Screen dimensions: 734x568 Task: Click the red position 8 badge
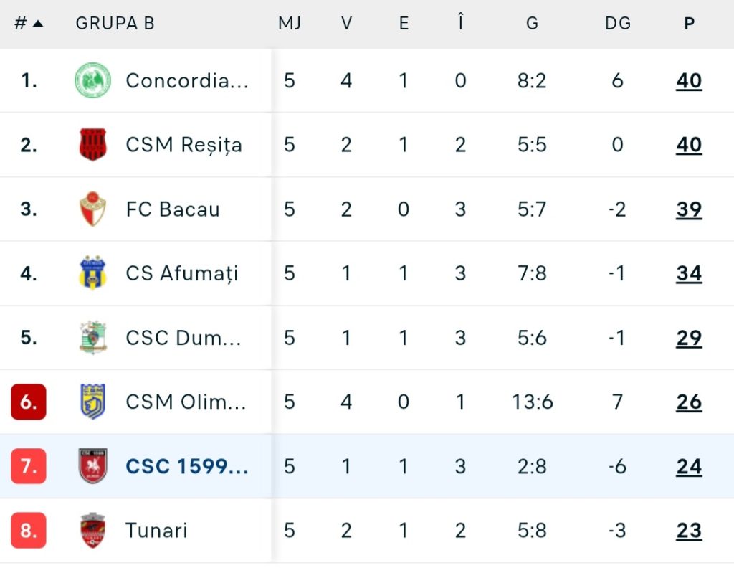coord(29,531)
